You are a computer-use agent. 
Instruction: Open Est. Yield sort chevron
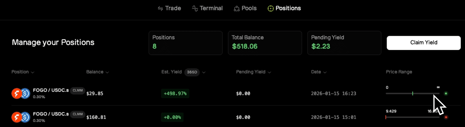point(204,72)
